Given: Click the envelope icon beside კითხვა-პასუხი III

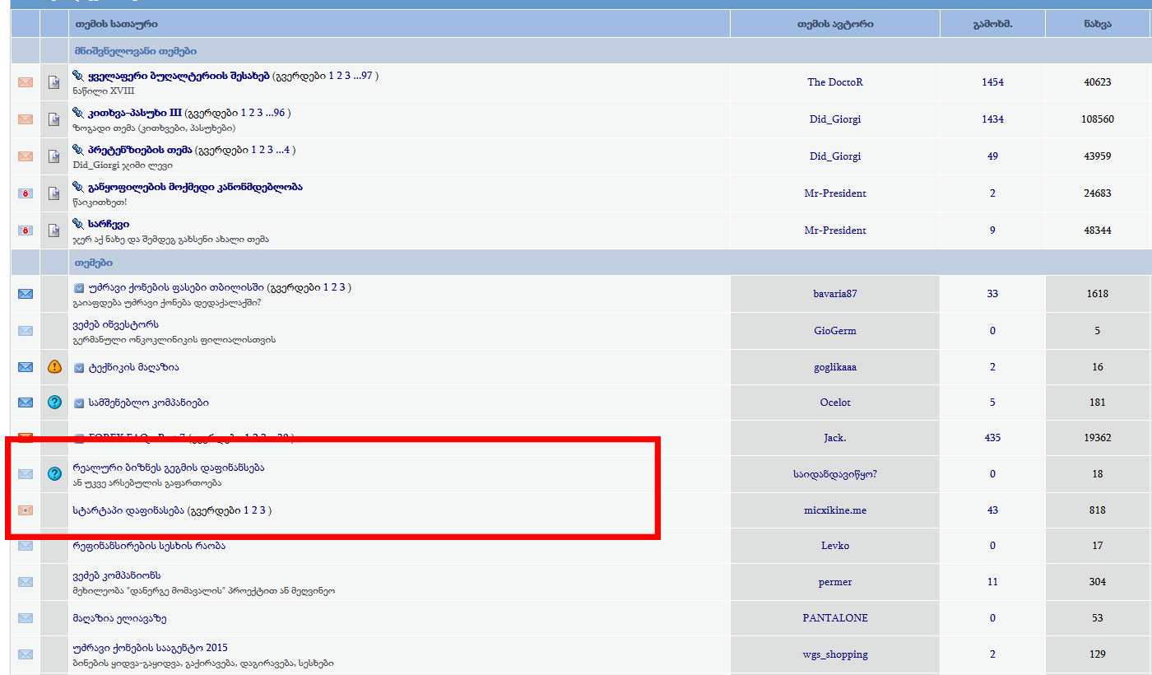Looking at the screenshot, I should pyautogui.click(x=26, y=119).
